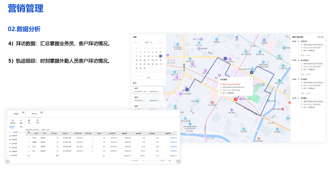Viewport: 331px width, 169px height.
Task: Click left carousel arrow below the table
Action: pos(7,162)
